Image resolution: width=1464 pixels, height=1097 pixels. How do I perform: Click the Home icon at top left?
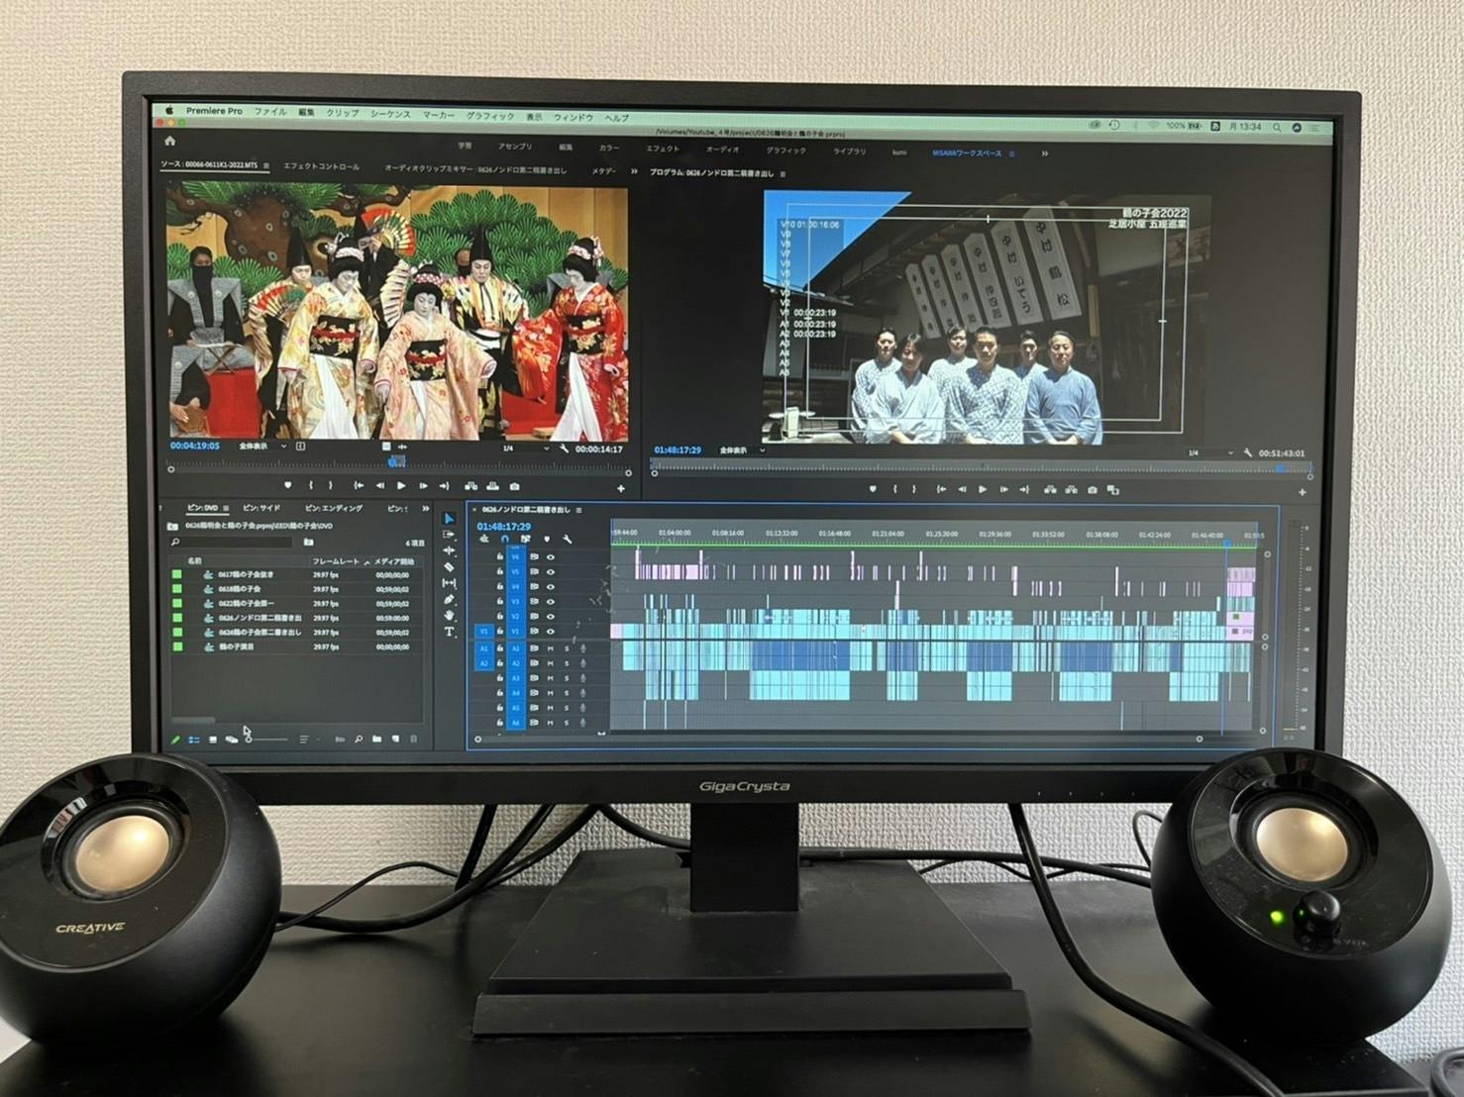pos(170,142)
